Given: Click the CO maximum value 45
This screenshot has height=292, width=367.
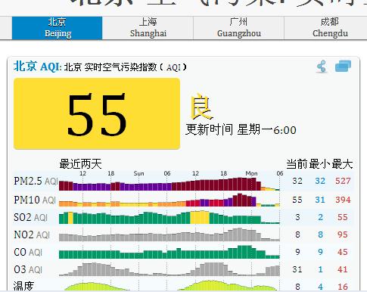Looking at the screenshot, I should coord(343,252).
